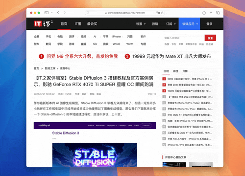Screen dimensions: 245x176
Task: Click the red 搜索 button
Action: (x=210, y=38)
